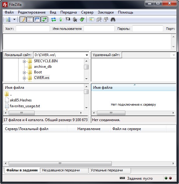Select the Boot folder in tree
179x184 pixels.
point(38,72)
